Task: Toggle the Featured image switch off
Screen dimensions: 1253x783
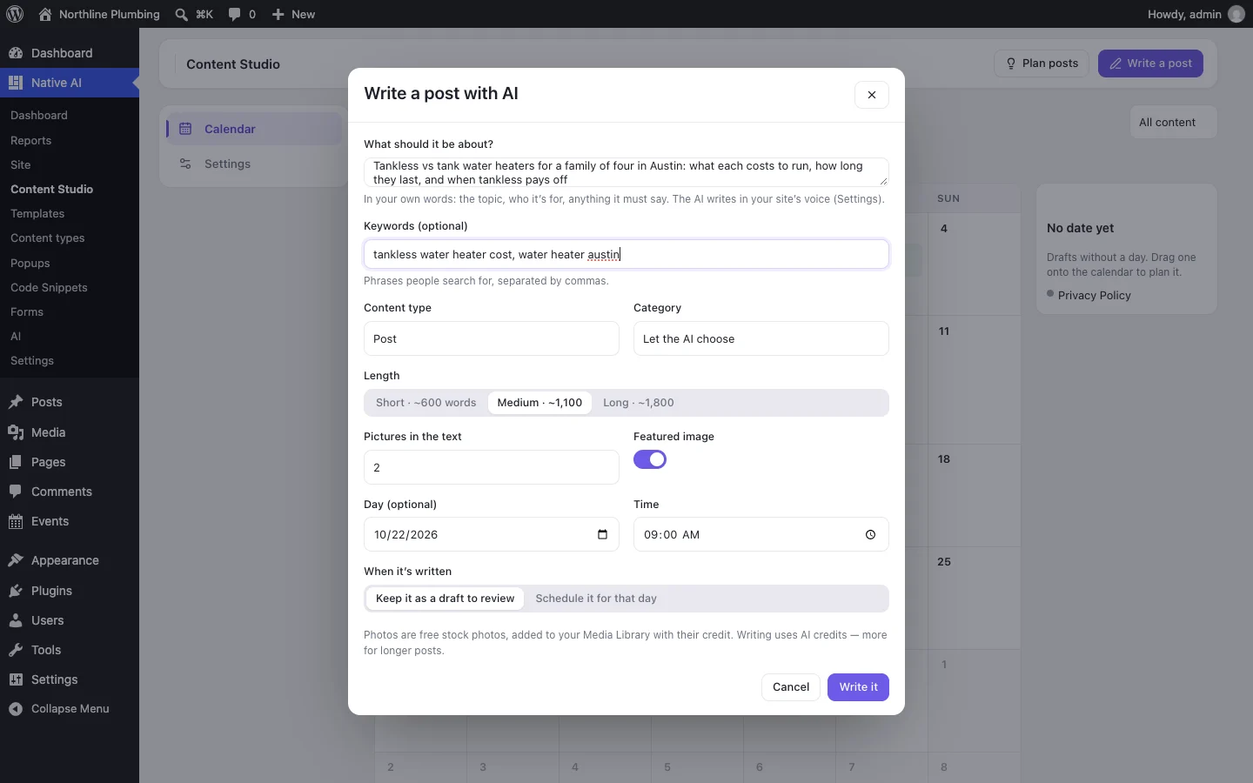Action: (x=650, y=459)
